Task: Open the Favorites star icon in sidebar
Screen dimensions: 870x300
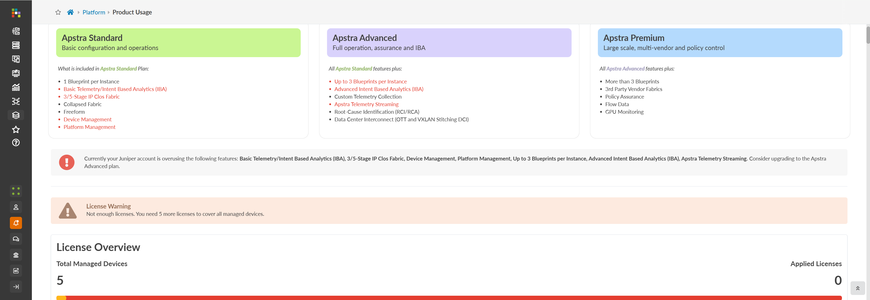Action: point(15,129)
